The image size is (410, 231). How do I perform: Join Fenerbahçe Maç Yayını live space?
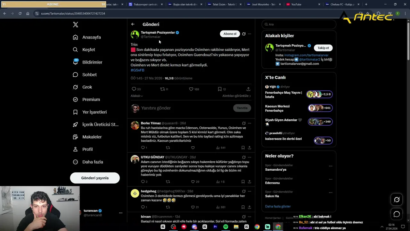299,95
